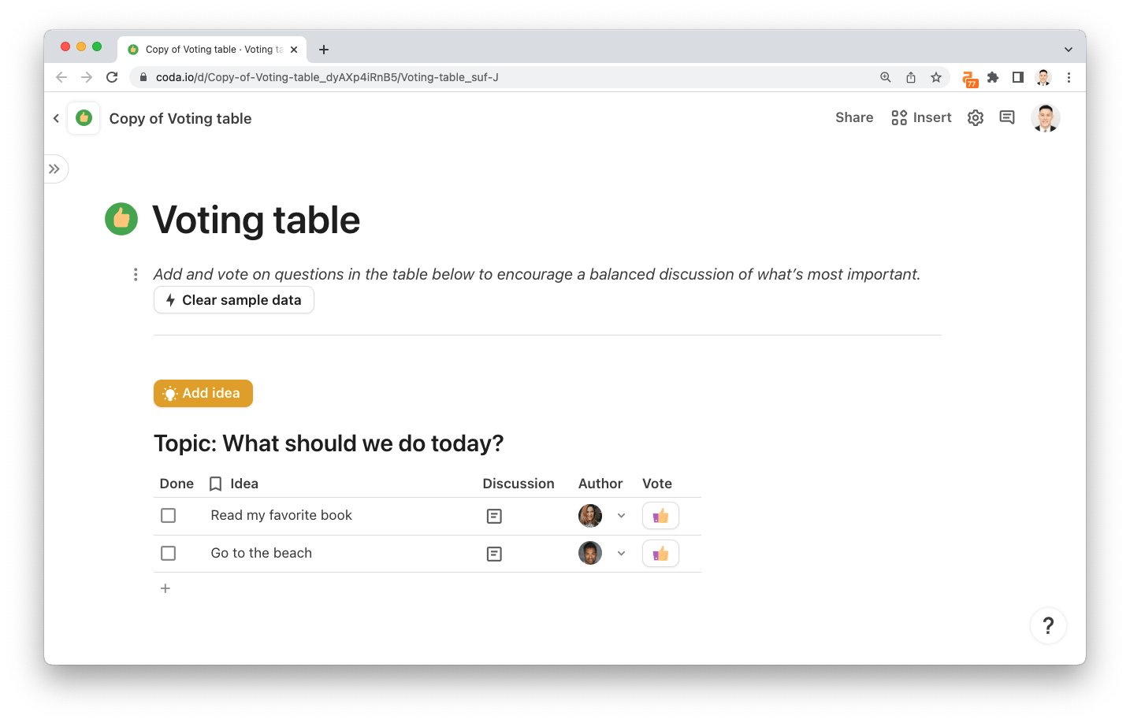Add a new row with the plus sign
1130x723 pixels.
[165, 588]
